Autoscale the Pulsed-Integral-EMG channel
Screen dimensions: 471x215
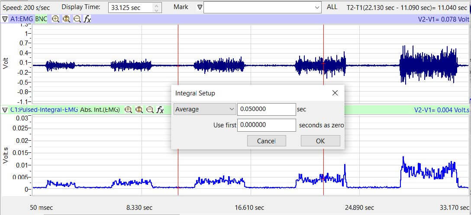pyautogui.click(x=139, y=110)
